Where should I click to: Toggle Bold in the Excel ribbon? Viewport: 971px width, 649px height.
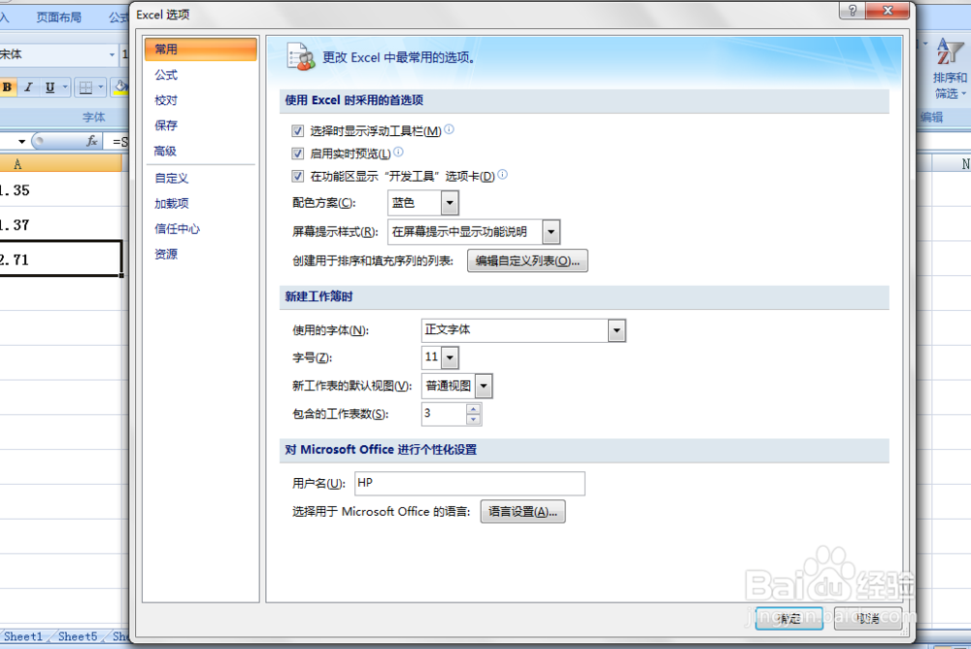tap(8, 87)
